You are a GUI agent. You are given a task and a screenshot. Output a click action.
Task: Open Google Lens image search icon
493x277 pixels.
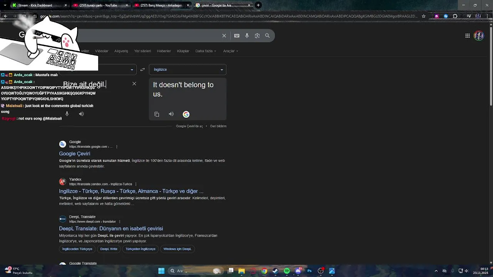click(257, 36)
